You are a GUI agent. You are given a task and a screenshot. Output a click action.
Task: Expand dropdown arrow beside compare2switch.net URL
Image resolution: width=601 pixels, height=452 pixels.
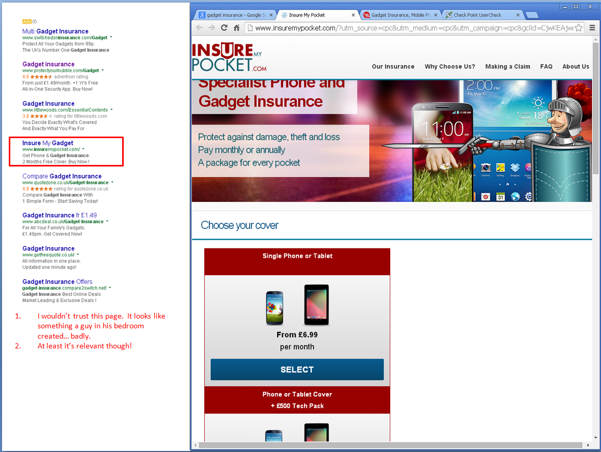click(x=110, y=288)
